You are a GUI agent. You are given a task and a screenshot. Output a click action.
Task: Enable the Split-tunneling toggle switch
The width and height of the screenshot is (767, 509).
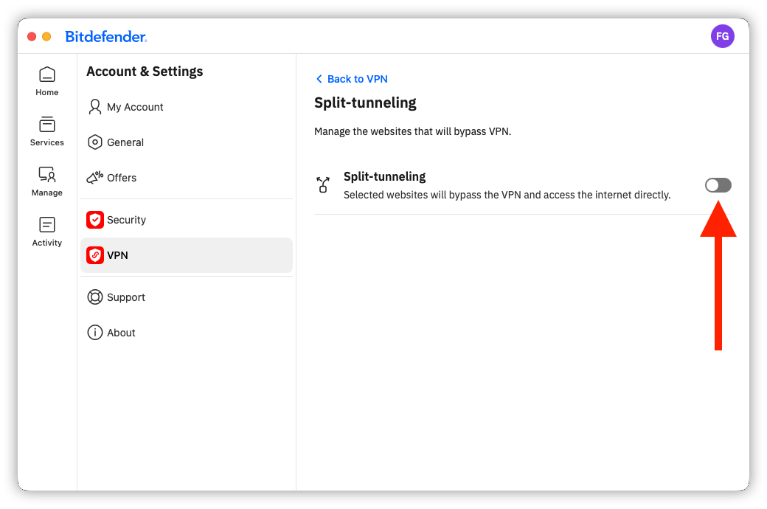point(718,185)
